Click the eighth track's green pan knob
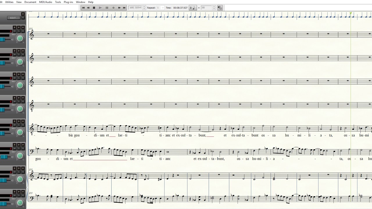This screenshot has width=372, height=209. tap(20, 203)
